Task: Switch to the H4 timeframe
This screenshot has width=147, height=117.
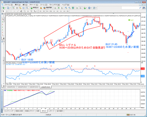Action: tap(58, 11)
